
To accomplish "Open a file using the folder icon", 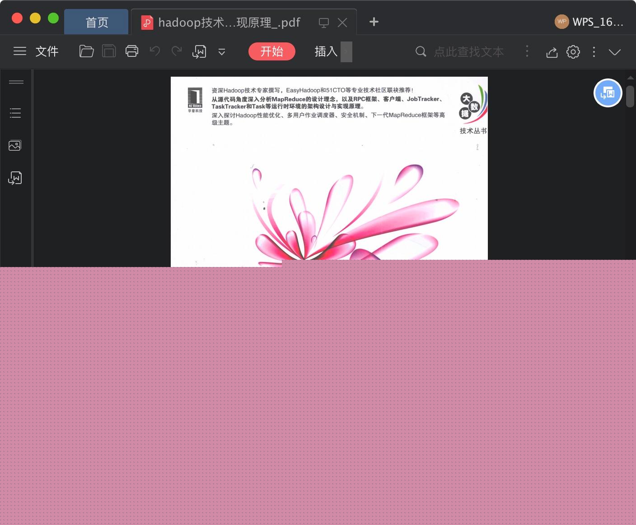I will click(86, 51).
